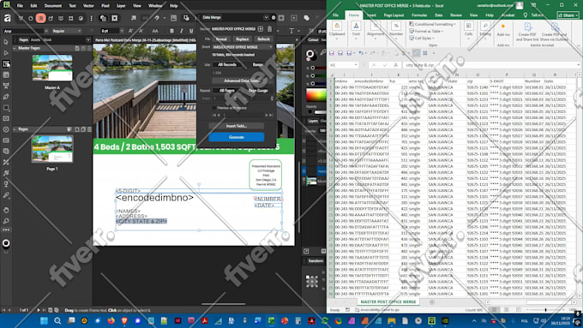Collapse the Master Pages section
Image resolution: width=583 pixels, height=328 pixels.
15,48
